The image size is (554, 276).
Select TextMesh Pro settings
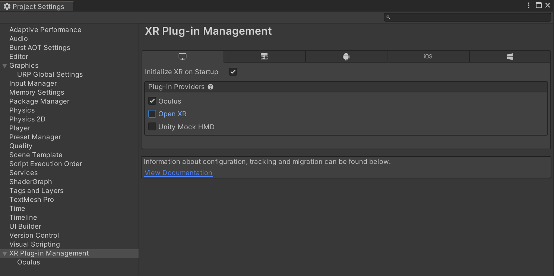[32, 200]
